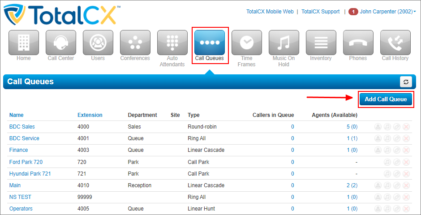Open music on hold for BDC Sales
421x215 pixels.
(x=387, y=127)
